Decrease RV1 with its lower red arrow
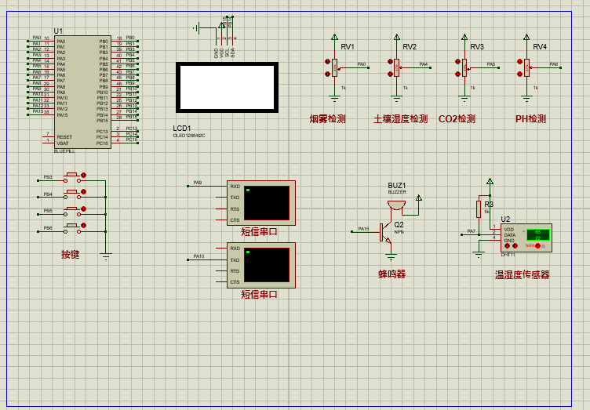The height and width of the screenshot is (410, 590). (327, 74)
